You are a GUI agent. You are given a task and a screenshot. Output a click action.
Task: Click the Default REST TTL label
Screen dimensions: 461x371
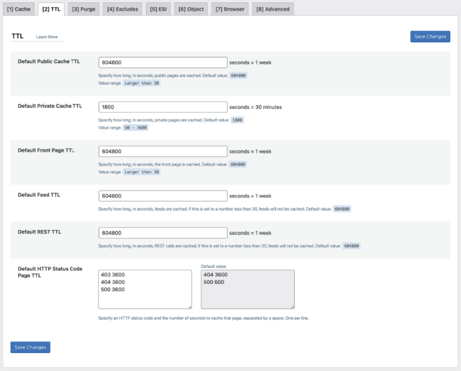click(40, 232)
